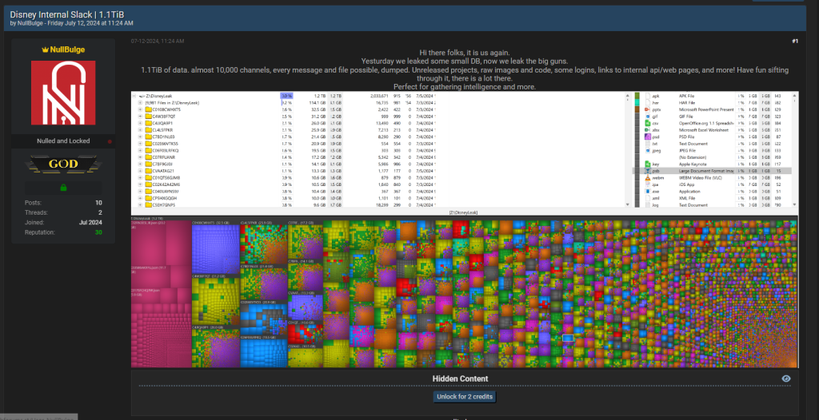Click the Unlock for 2 credits button
Image resolution: width=819 pixels, height=420 pixels.
point(465,397)
